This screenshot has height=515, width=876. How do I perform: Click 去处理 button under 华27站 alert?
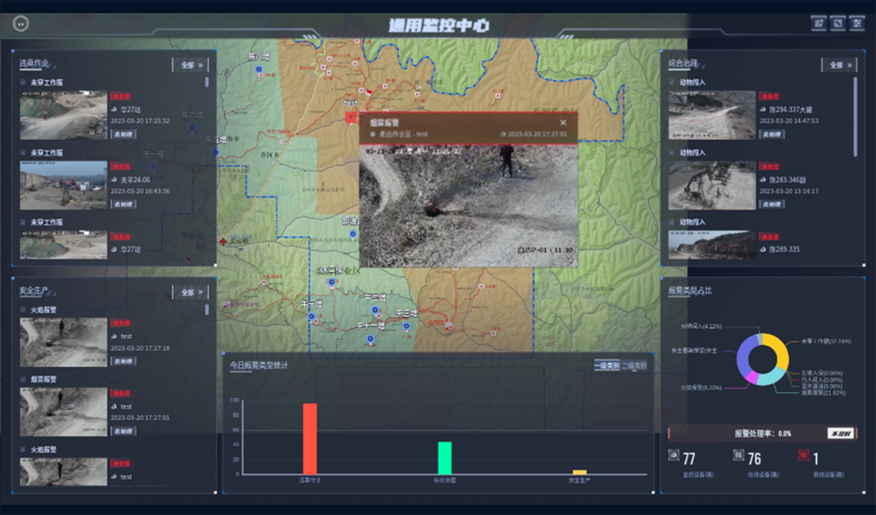tap(124, 133)
